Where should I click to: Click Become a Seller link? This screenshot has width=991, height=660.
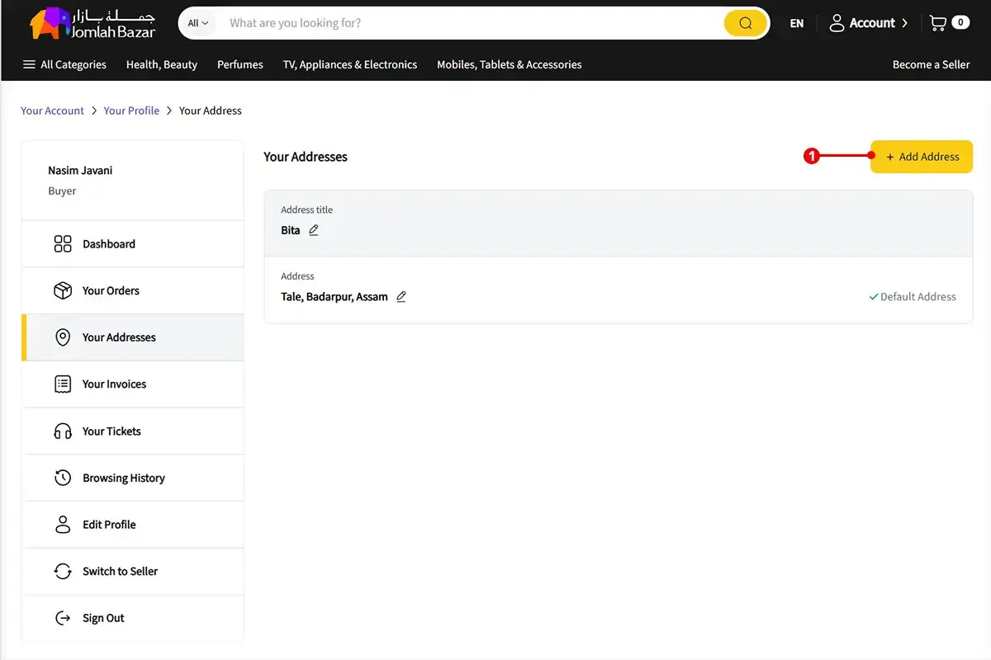(931, 64)
